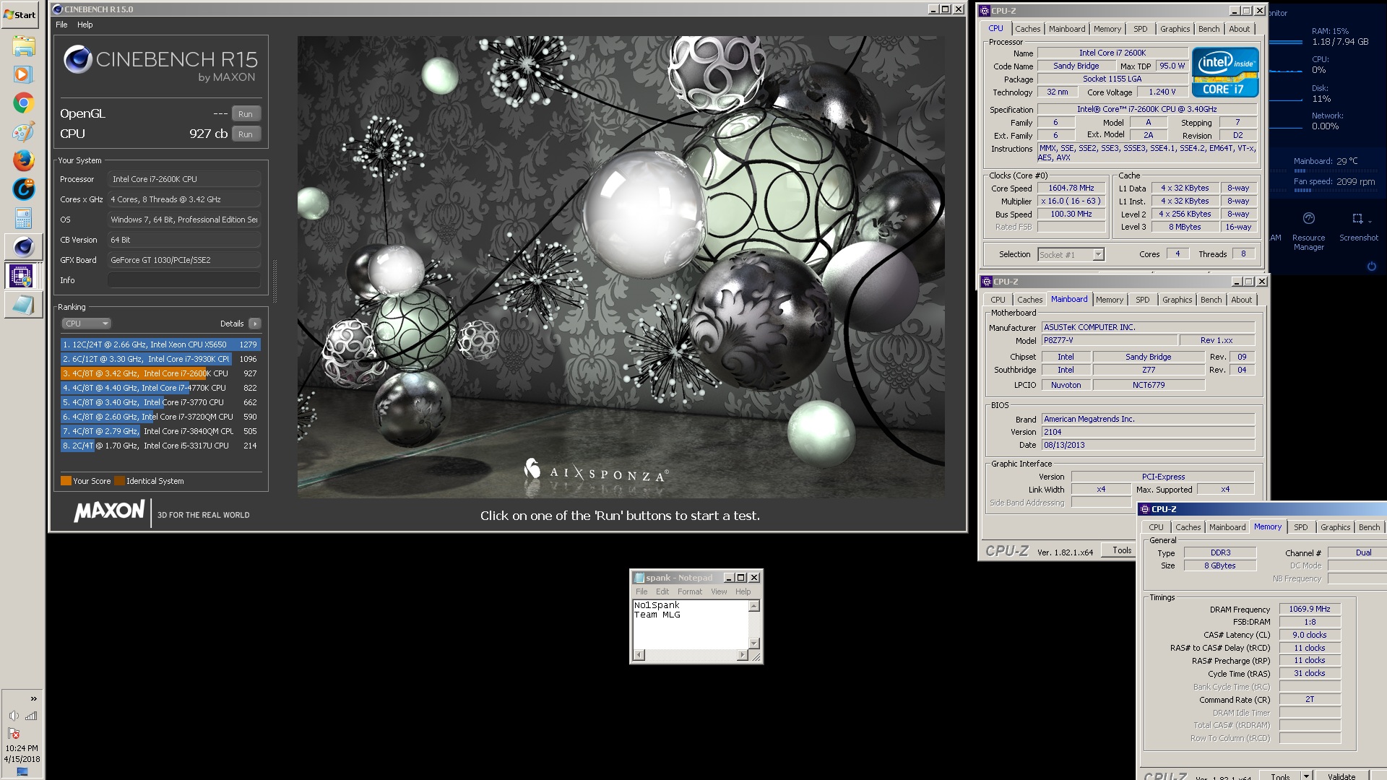The height and width of the screenshot is (780, 1387).
Task: Run the OpenGL benchmark
Action: pyautogui.click(x=246, y=114)
